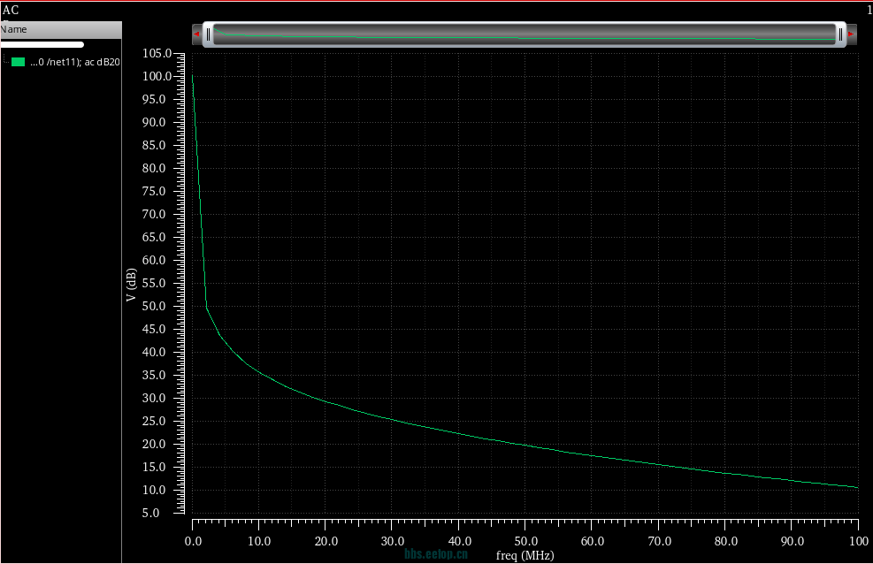Click the left red arrow on zoom strip

196,34
